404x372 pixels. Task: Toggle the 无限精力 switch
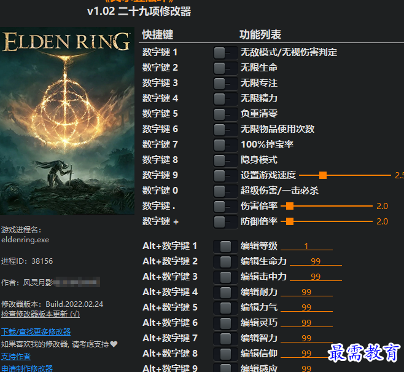click(x=225, y=99)
